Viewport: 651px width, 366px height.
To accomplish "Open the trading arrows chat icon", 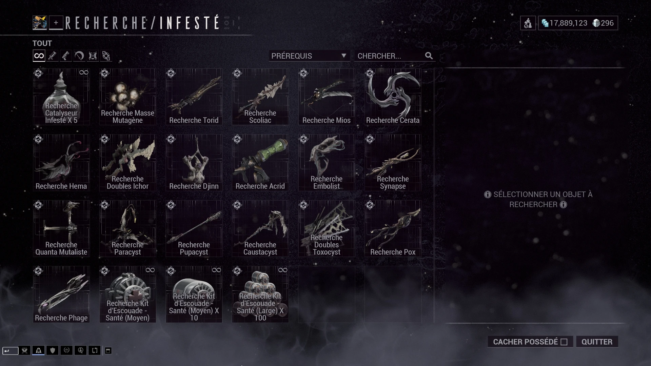I will click(x=95, y=350).
